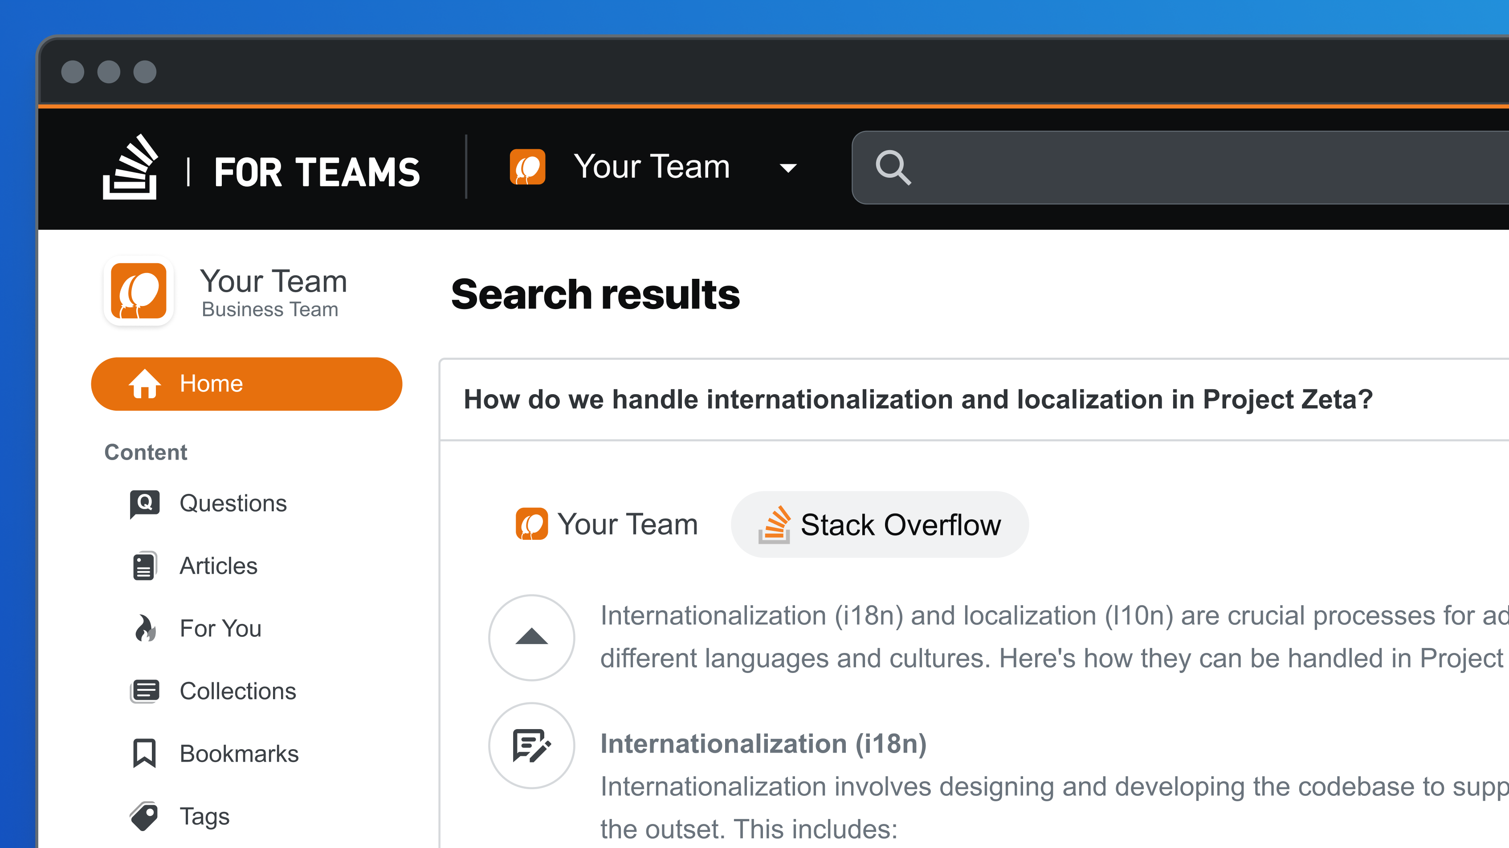This screenshot has width=1509, height=848.
Task: Click the Content section heading
Action: click(x=146, y=452)
